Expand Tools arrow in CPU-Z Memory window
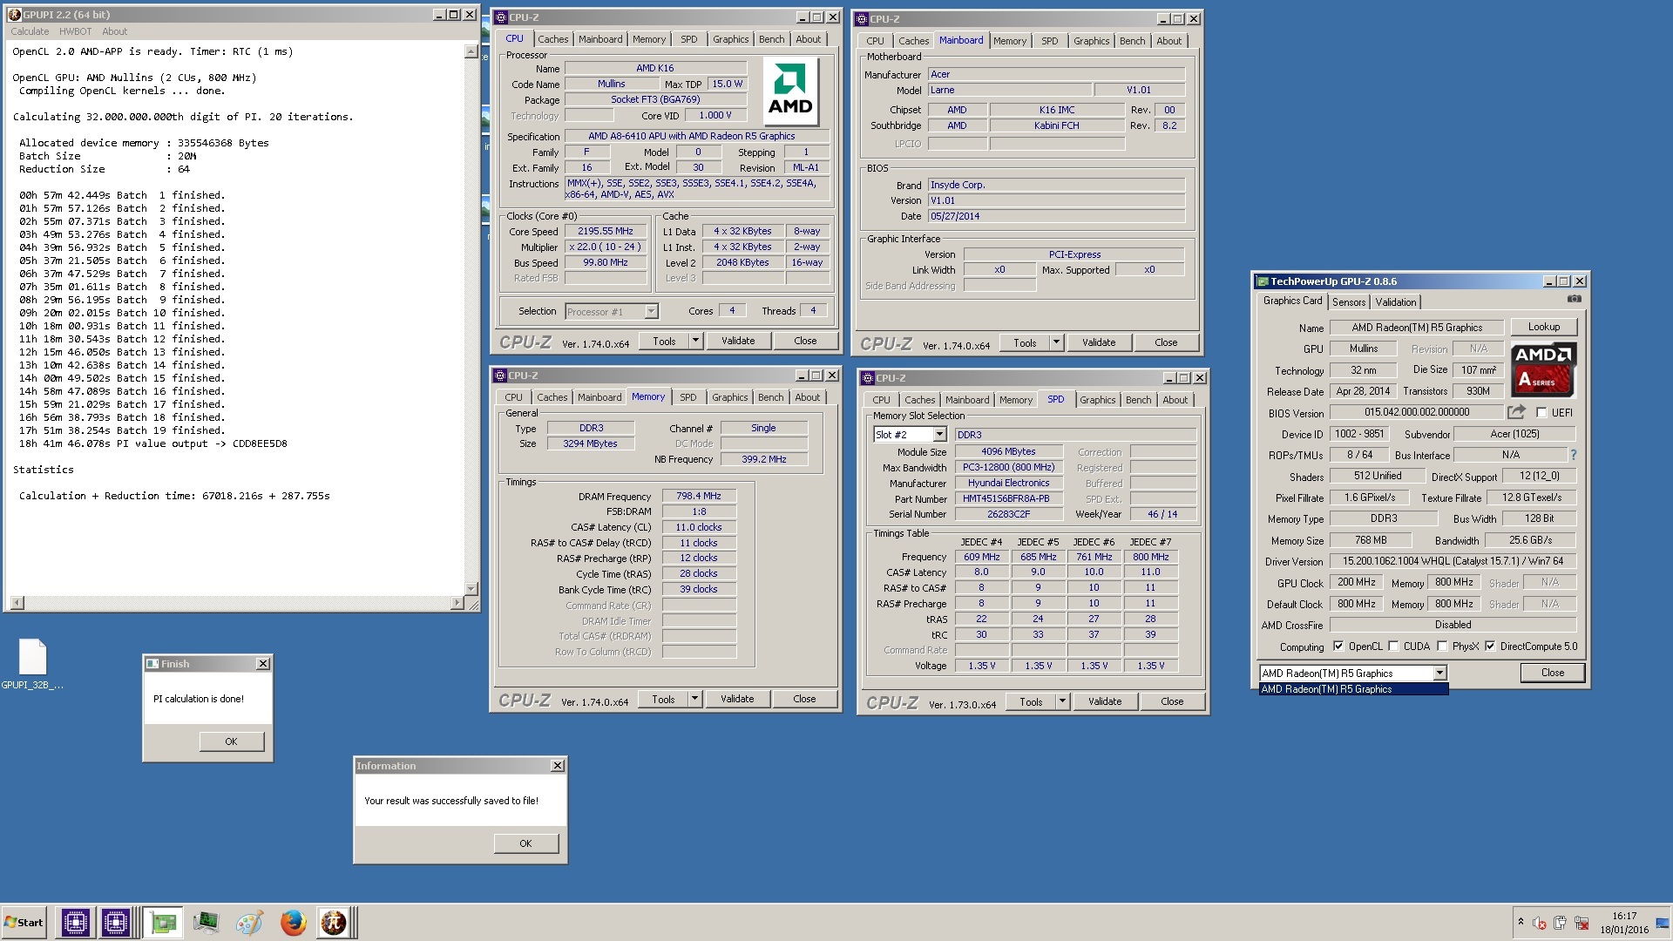 (694, 699)
